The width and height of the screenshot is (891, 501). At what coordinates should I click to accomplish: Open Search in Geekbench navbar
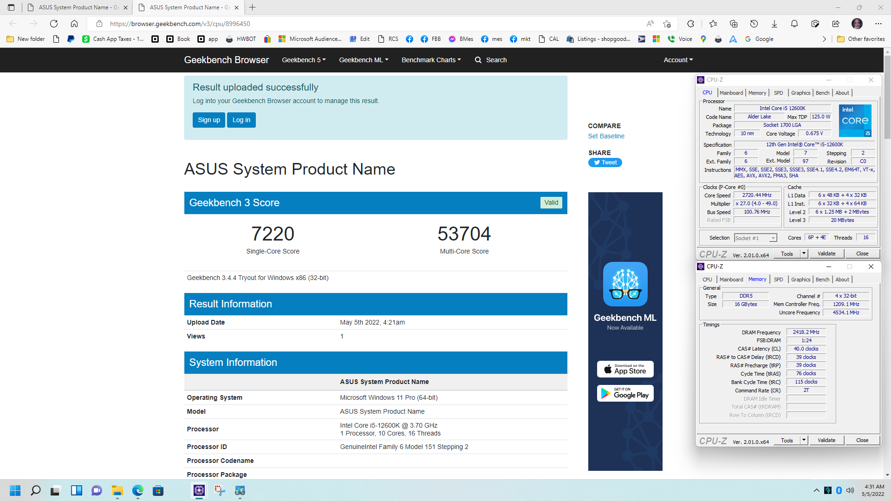point(491,60)
